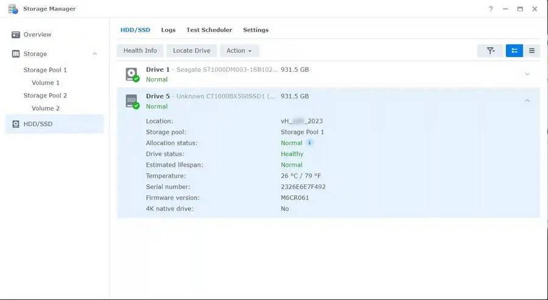This screenshot has height=300, width=548.
Task: Open the help question mark icon
Action: (491, 9)
